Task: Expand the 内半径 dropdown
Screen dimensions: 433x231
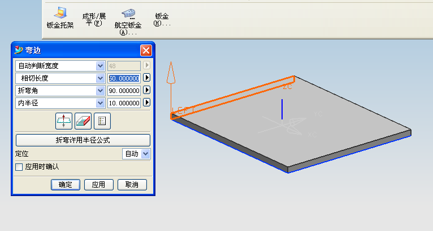Action: pos(100,103)
